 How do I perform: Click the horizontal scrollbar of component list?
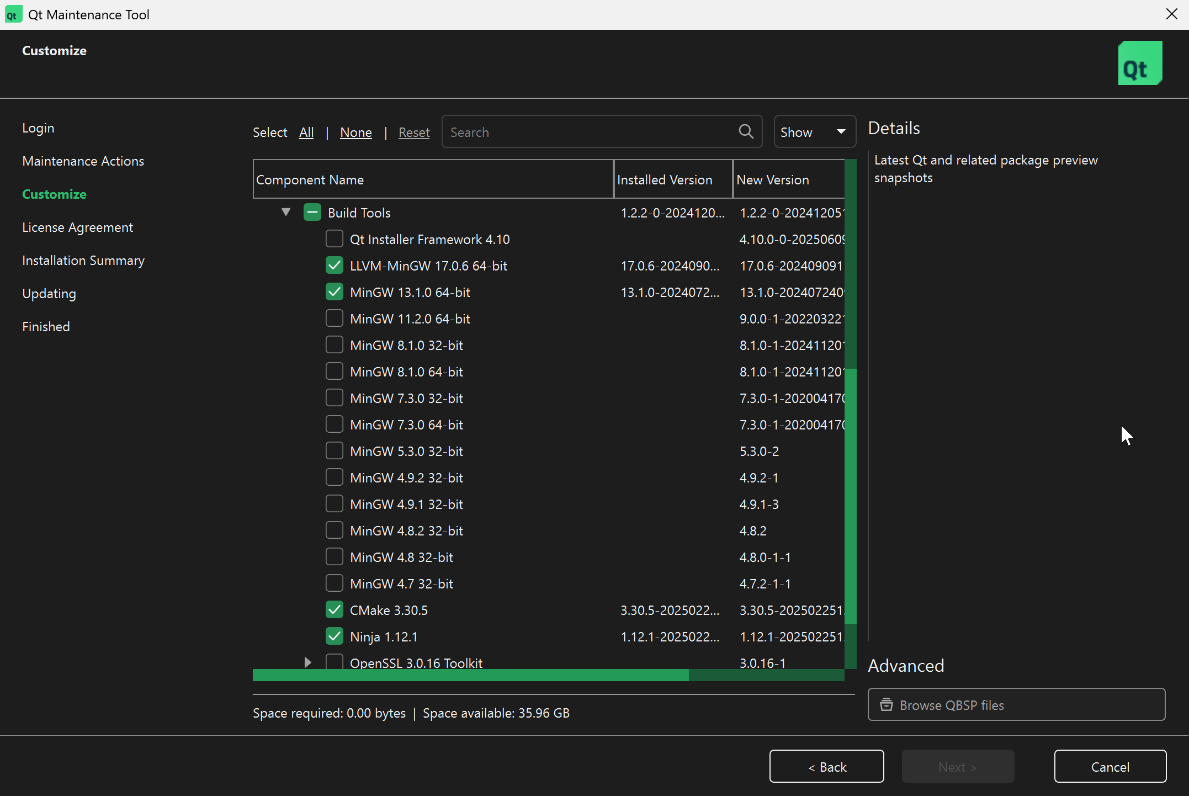click(x=470, y=675)
